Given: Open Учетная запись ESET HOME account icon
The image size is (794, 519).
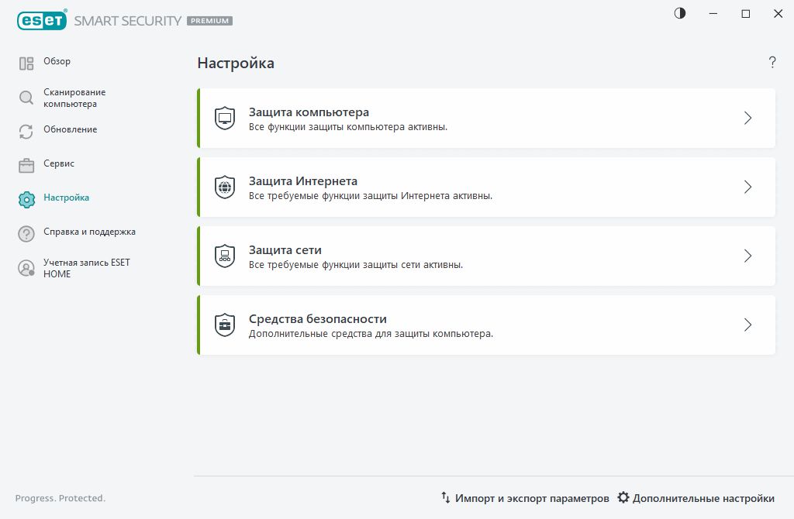Looking at the screenshot, I should [x=26, y=268].
